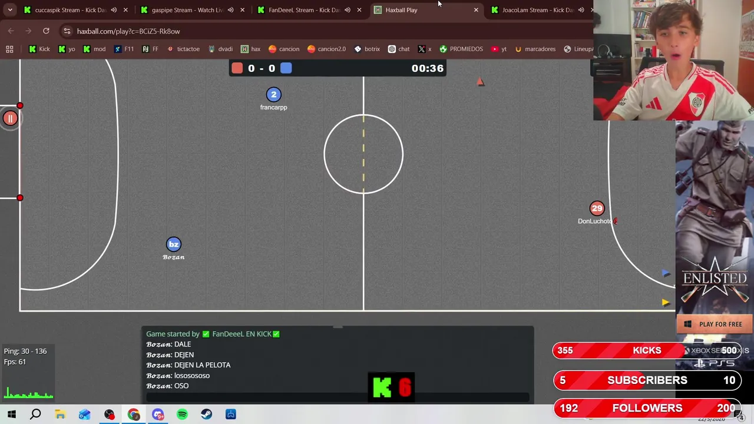Close the Haxball Play tab
The image size is (754, 424).
[476, 10]
